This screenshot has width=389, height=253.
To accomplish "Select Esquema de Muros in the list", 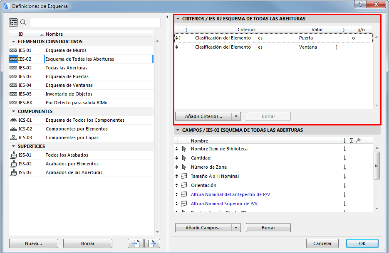I will click(81, 50).
